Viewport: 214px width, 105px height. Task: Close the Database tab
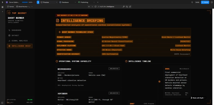pyautogui.click(x=75, y=2)
